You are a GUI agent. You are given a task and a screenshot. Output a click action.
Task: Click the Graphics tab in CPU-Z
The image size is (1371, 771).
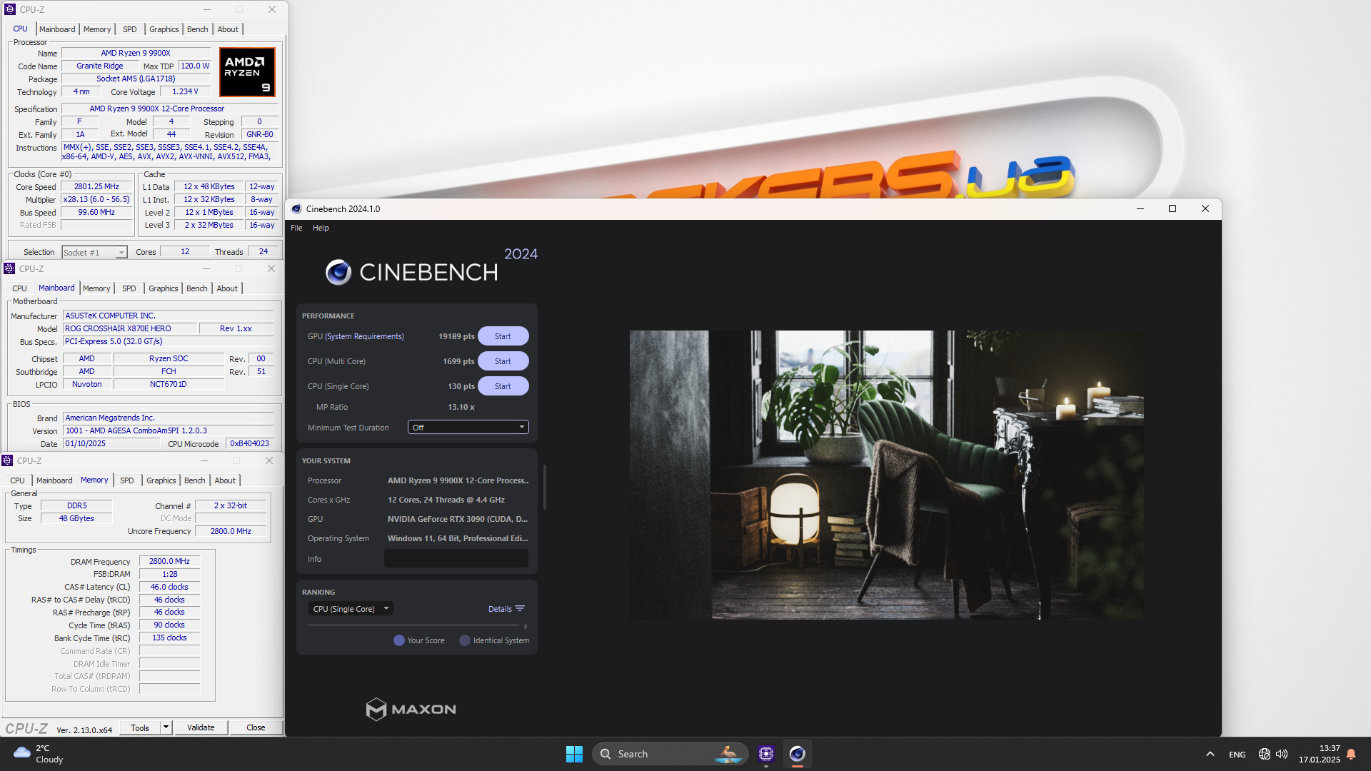(162, 29)
